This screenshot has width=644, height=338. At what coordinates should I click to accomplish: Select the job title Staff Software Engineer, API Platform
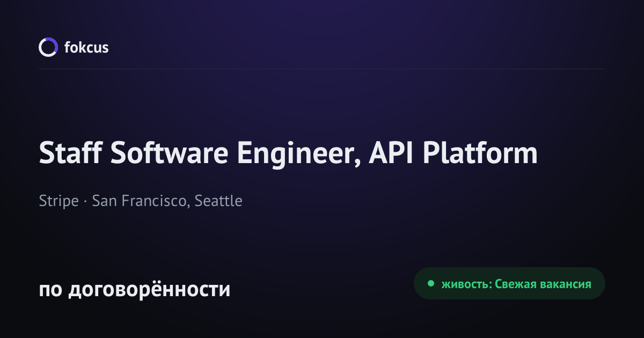288,153
